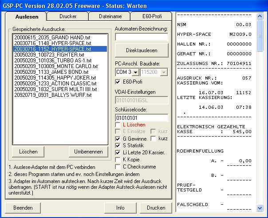The height and width of the screenshot is (218, 268).
Task: Click the FALSCHGELD line in printout
Action: point(200,205)
